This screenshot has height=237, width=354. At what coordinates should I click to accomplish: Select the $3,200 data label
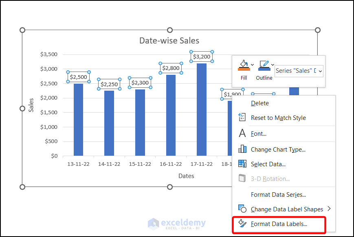tap(201, 57)
